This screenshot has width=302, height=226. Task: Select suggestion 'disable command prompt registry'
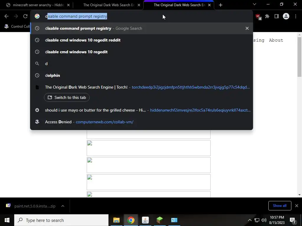pos(142,28)
